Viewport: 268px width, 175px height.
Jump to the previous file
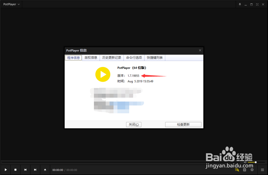[25, 170]
